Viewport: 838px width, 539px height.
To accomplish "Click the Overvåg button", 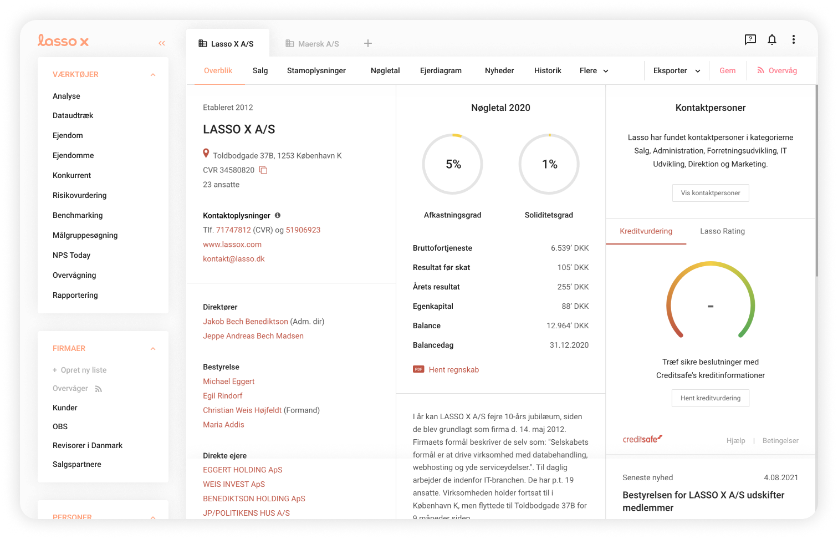I will [x=777, y=71].
